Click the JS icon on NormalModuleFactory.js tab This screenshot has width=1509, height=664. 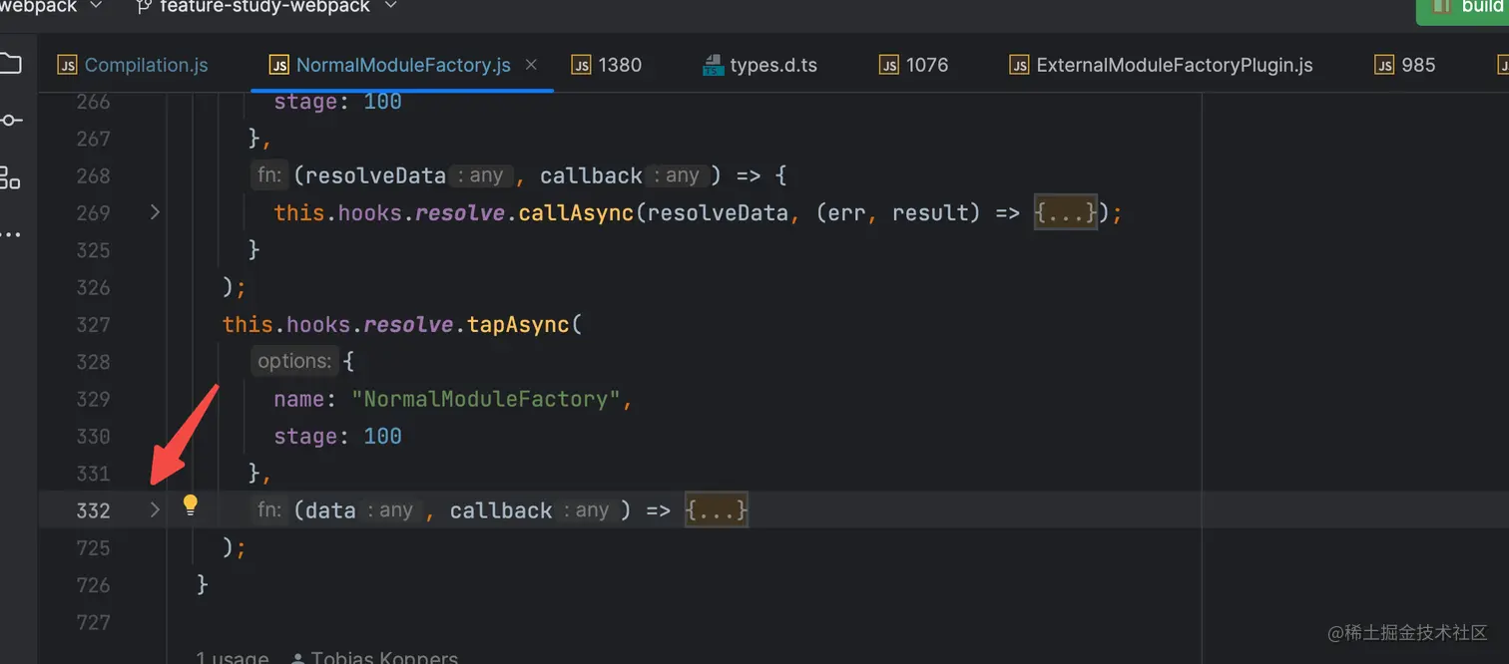(278, 65)
